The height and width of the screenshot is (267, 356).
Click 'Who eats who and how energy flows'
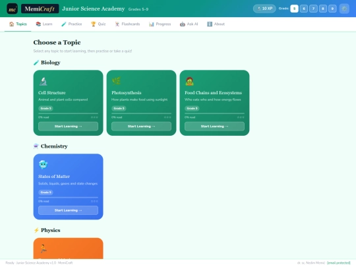pyautogui.click(x=213, y=100)
